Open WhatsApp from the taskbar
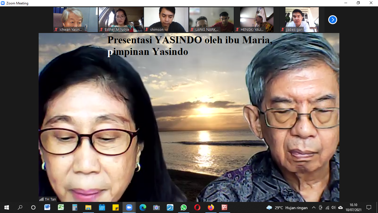 183,207
